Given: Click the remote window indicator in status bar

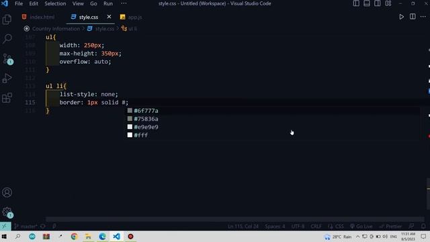Looking at the screenshot, I should (5, 227).
